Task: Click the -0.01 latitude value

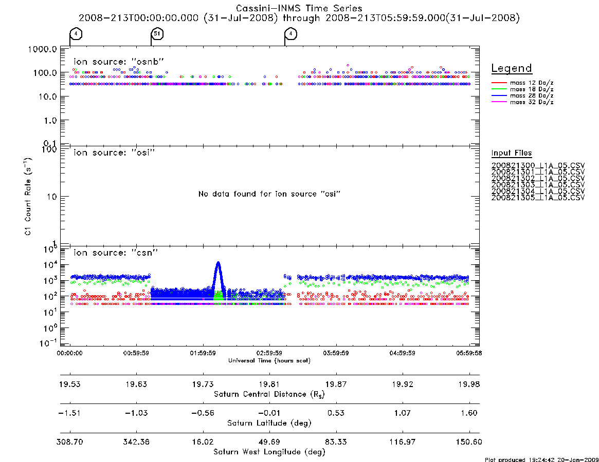Action: click(x=269, y=413)
